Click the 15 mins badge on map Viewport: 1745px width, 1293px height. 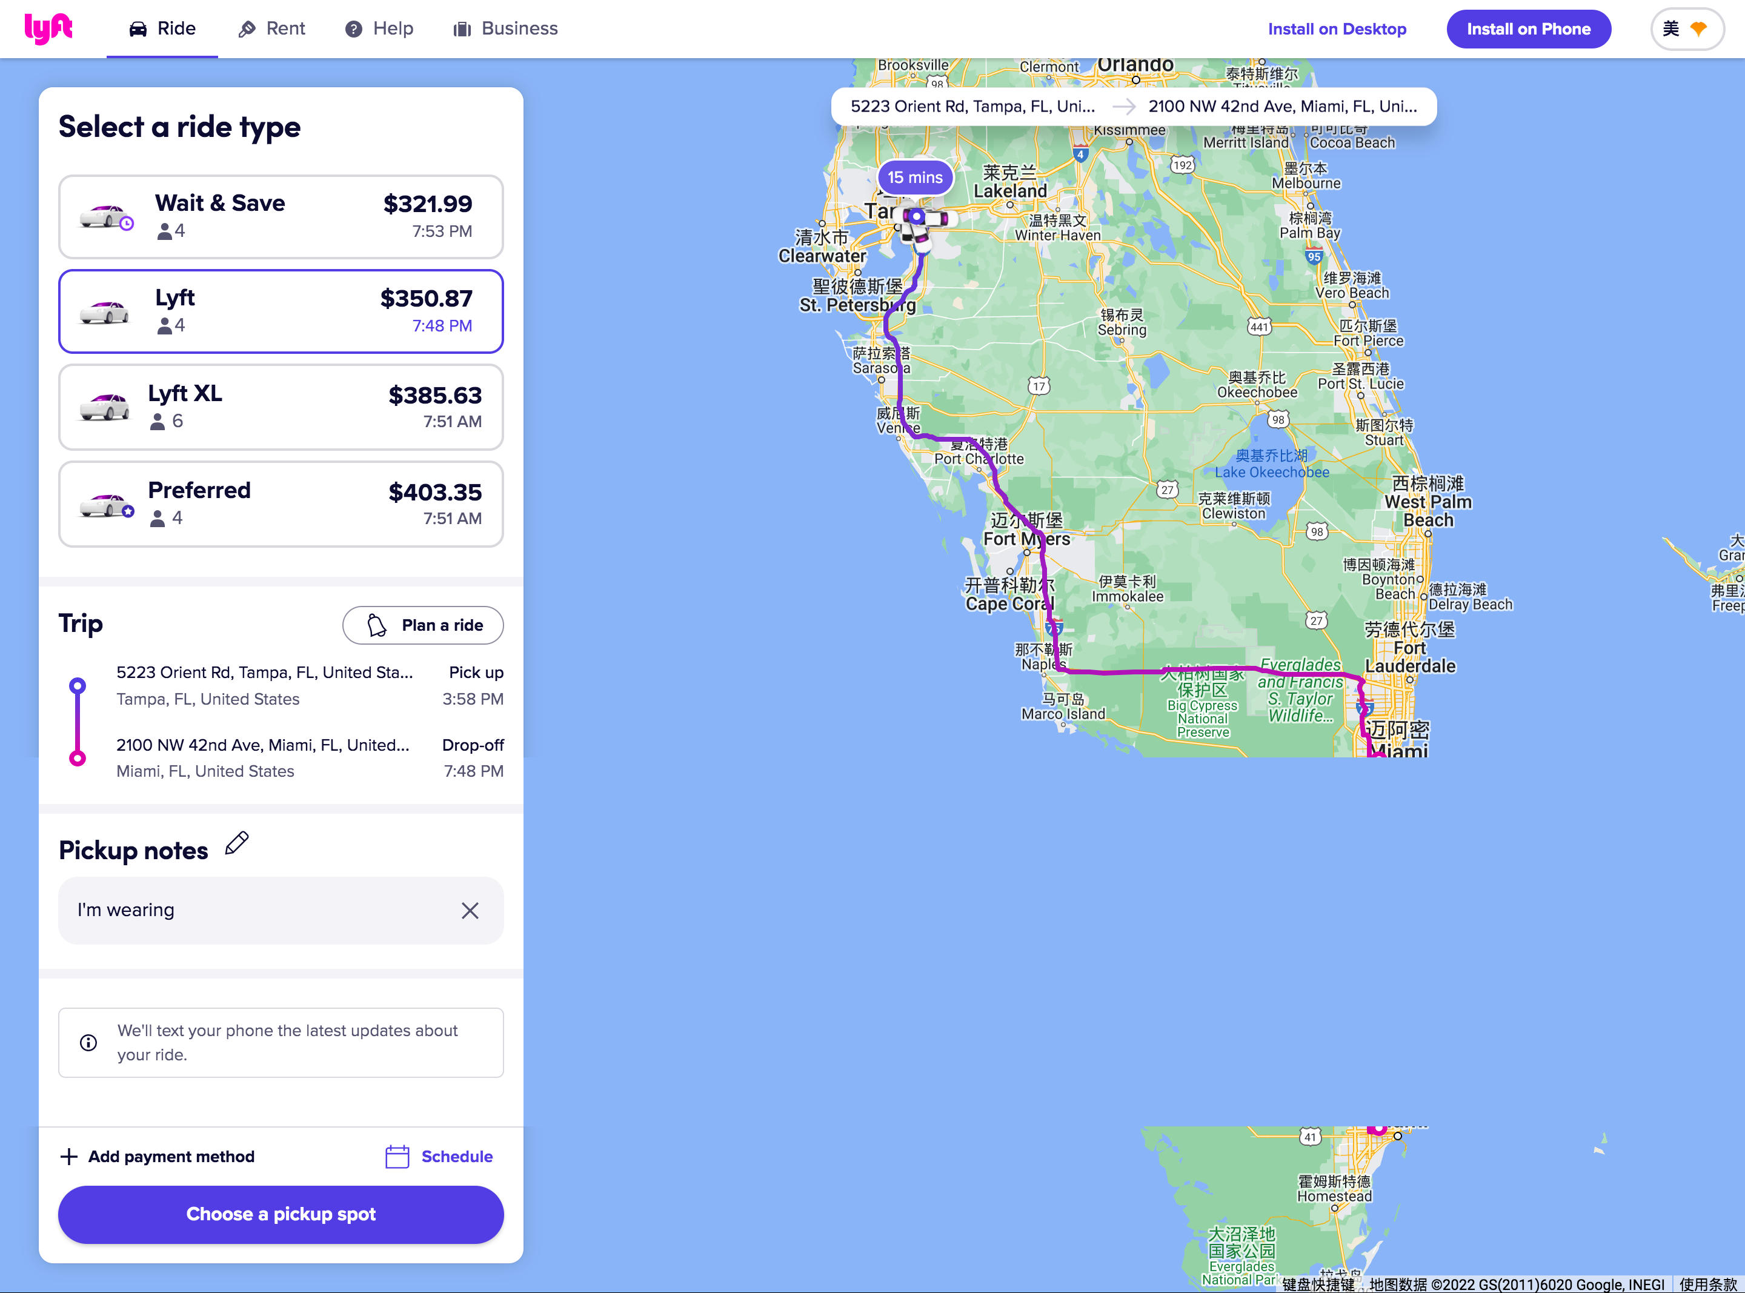pyautogui.click(x=915, y=178)
